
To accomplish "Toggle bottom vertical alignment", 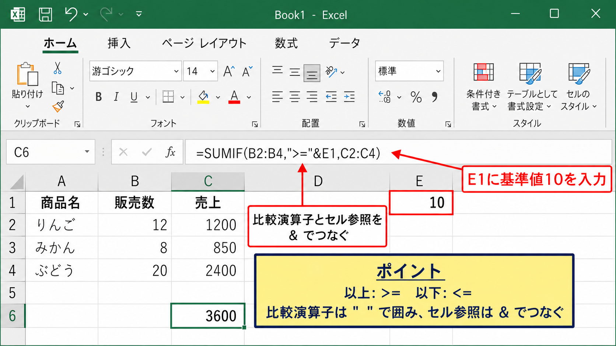I will click(312, 73).
